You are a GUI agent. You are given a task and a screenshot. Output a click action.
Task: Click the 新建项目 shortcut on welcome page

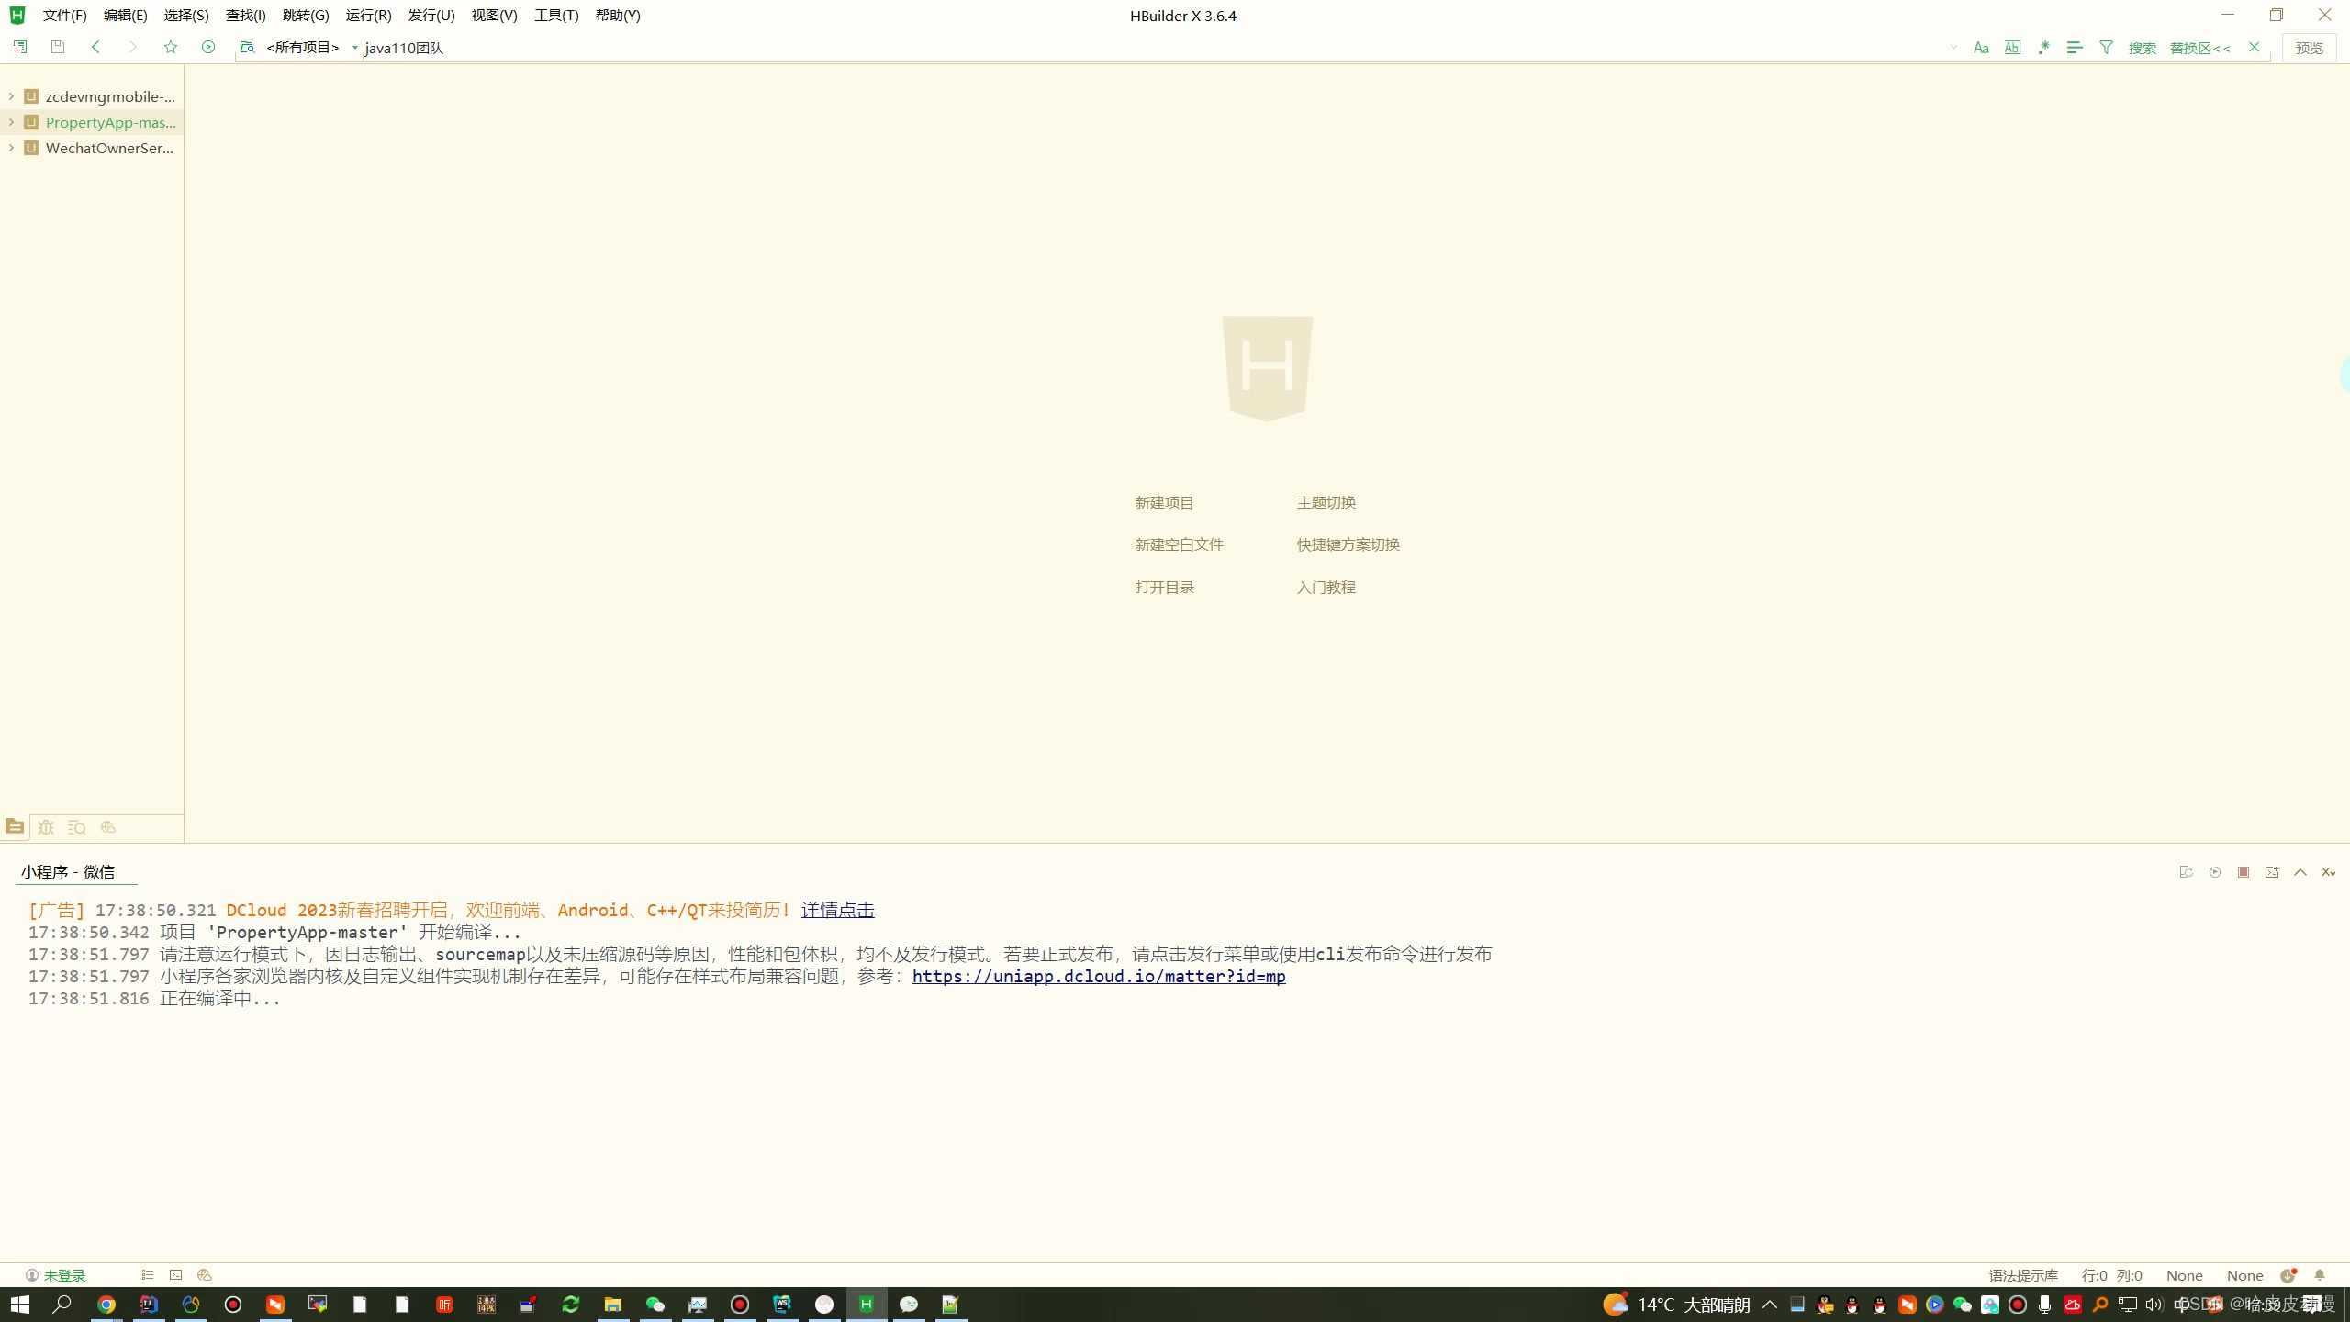click(1164, 502)
